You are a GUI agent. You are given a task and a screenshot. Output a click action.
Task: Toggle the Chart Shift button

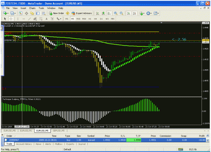click(134, 13)
